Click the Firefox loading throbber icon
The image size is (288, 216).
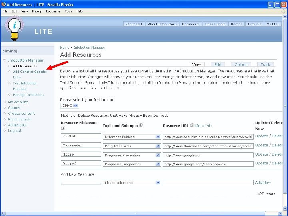pos(284,11)
